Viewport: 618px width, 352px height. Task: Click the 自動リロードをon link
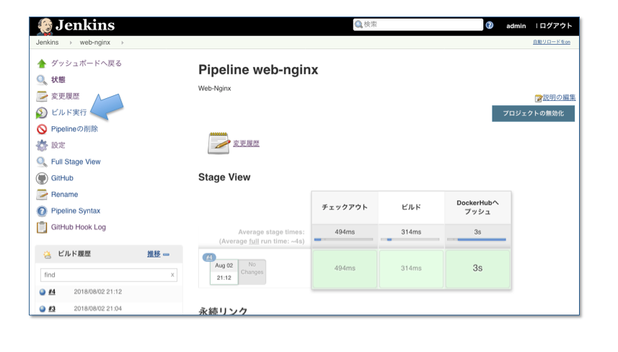[552, 42]
